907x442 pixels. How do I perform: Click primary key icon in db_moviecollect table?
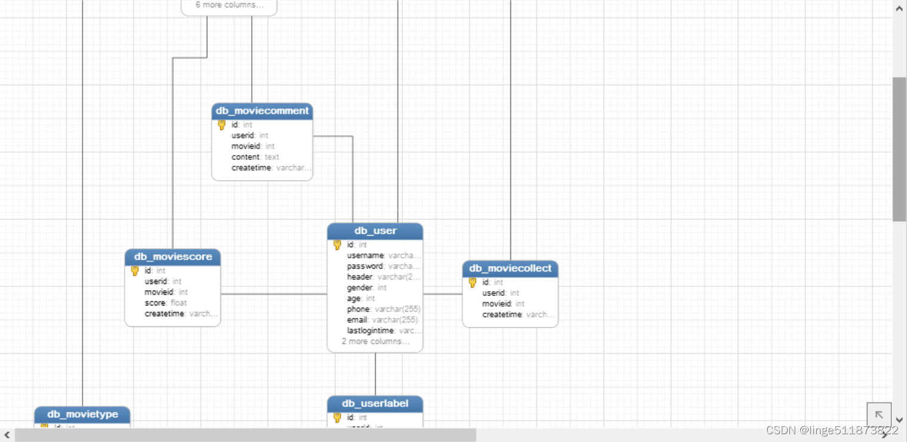(x=472, y=282)
